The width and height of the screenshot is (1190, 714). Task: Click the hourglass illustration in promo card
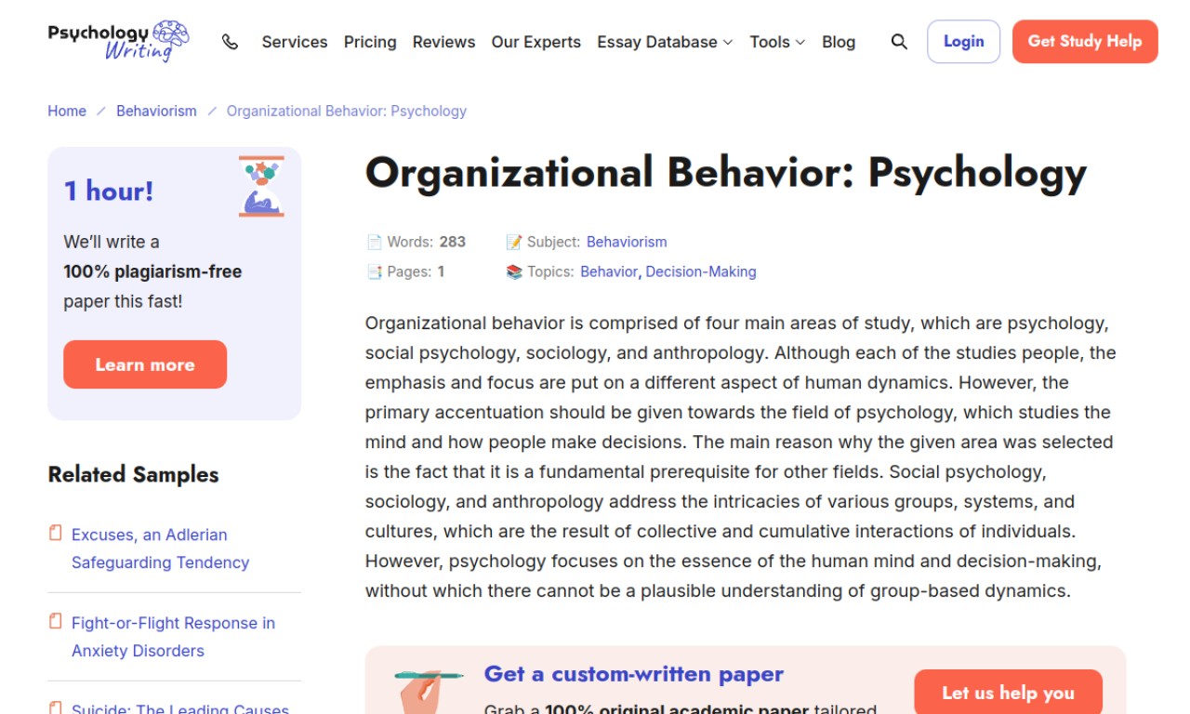click(x=261, y=187)
